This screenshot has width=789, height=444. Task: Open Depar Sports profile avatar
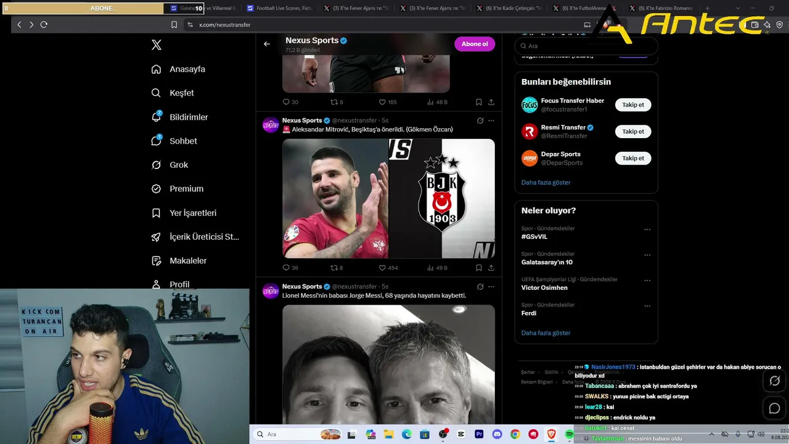click(529, 158)
